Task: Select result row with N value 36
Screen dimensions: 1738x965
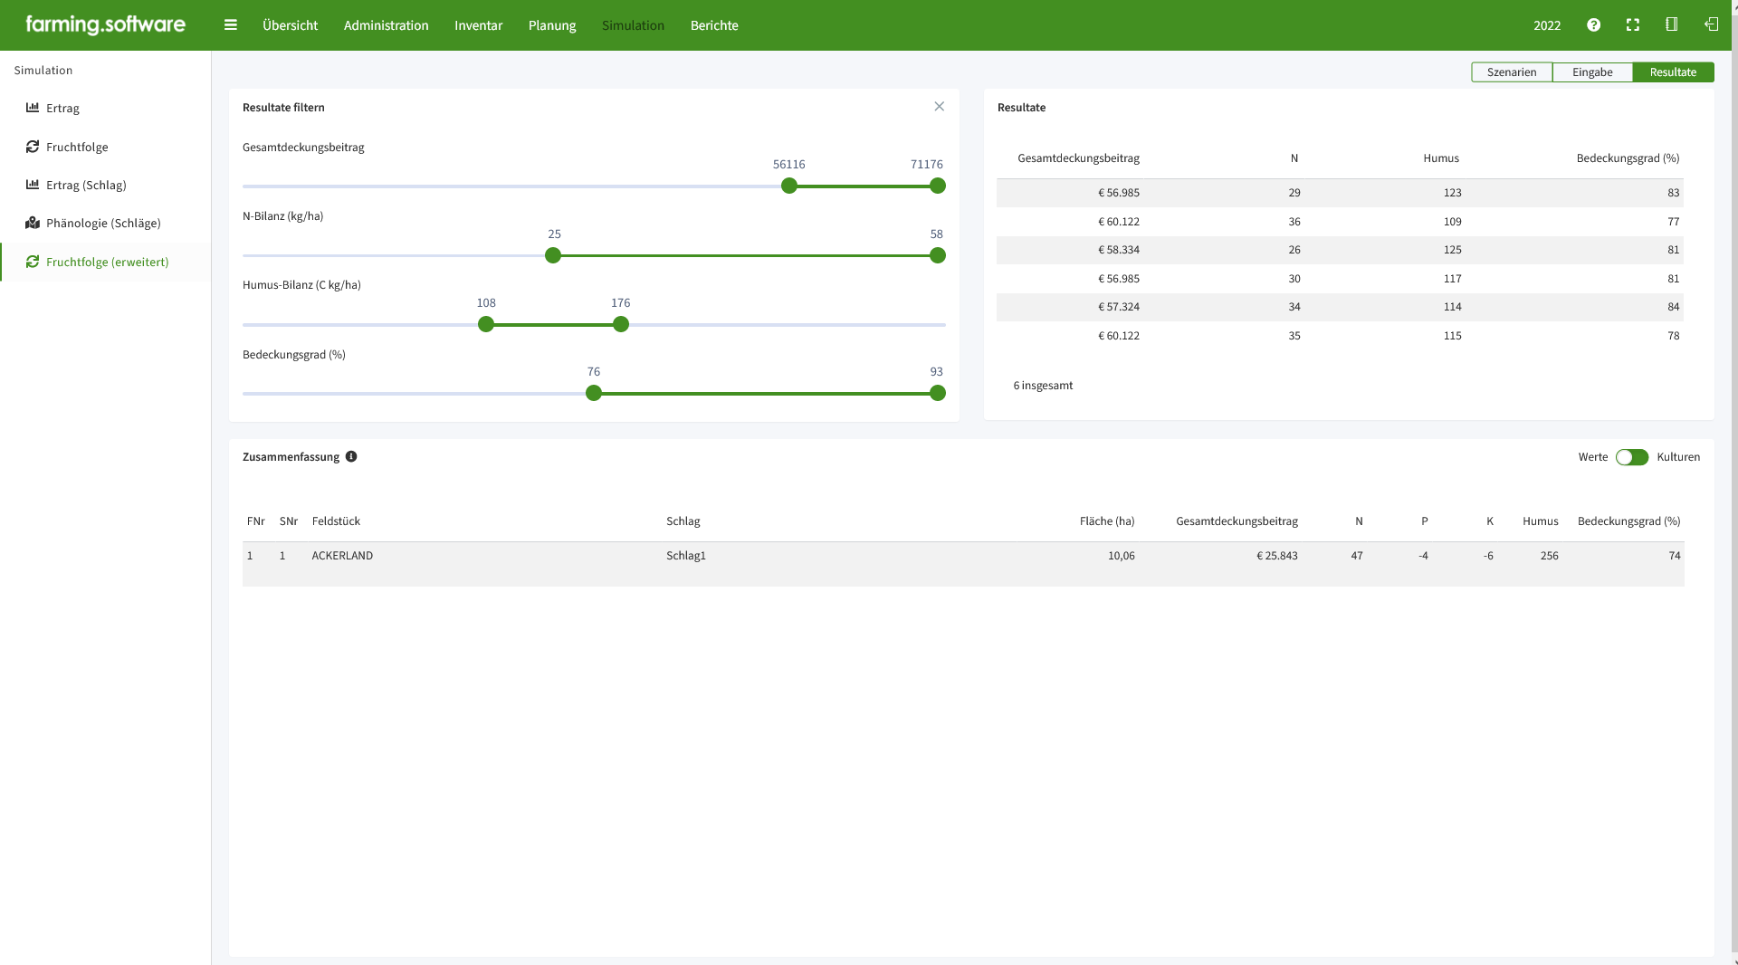Action: tap(1340, 222)
